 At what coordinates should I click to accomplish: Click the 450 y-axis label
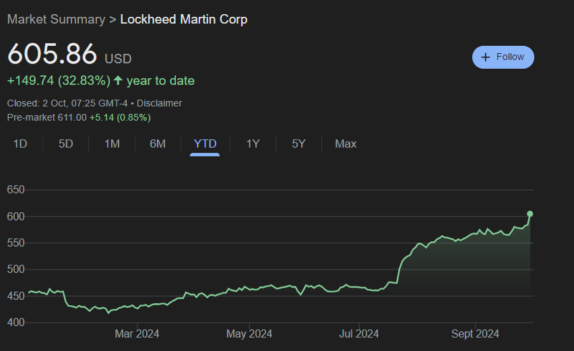pyautogui.click(x=15, y=296)
